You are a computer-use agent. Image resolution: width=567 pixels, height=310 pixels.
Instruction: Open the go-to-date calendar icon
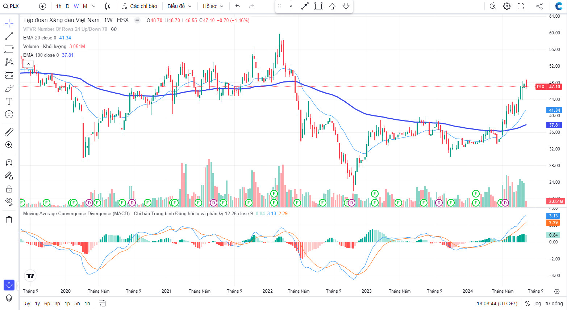click(x=102, y=303)
